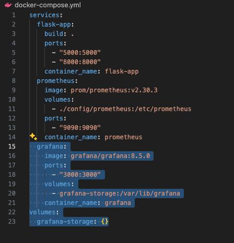
Task: Click the yellow curly braces on line 23
Action: [x=104, y=222]
